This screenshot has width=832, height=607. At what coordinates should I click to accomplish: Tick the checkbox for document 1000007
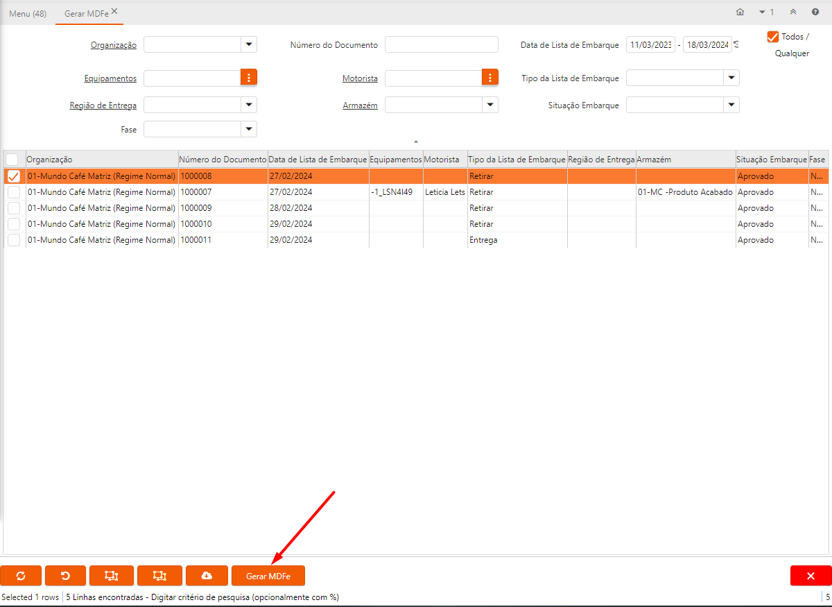point(14,192)
